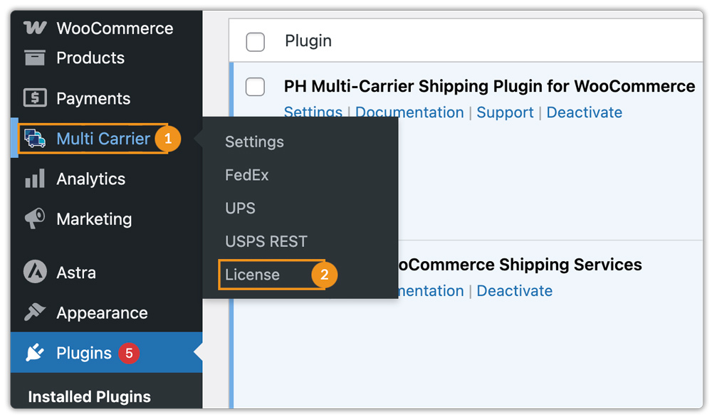Click the Support link

pos(506,112)
